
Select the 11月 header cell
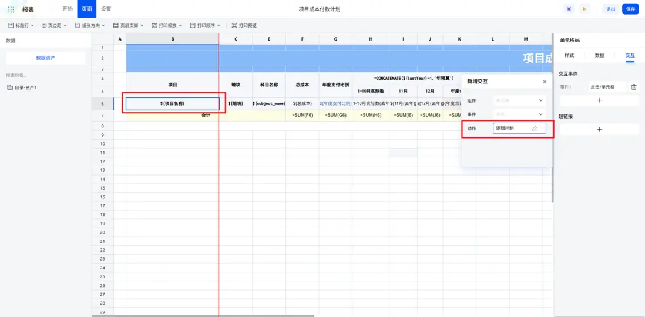(x=403, y=91)
